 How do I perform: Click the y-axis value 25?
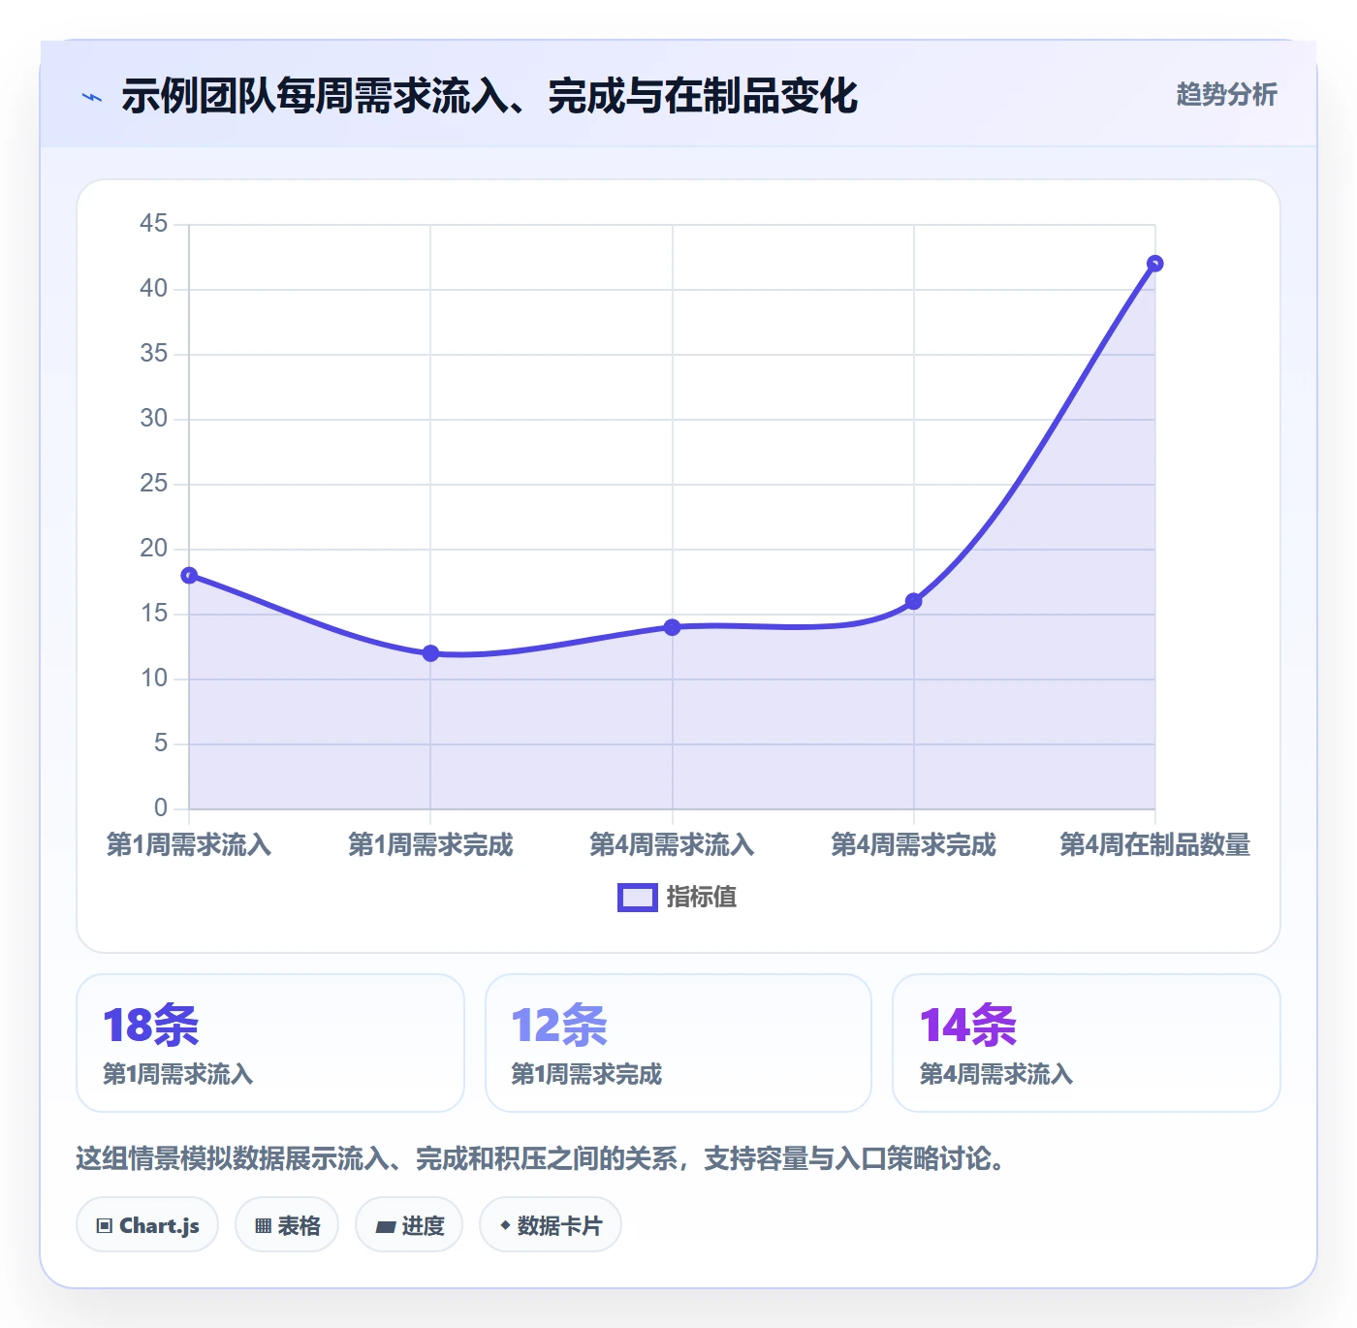coord(153,484)
